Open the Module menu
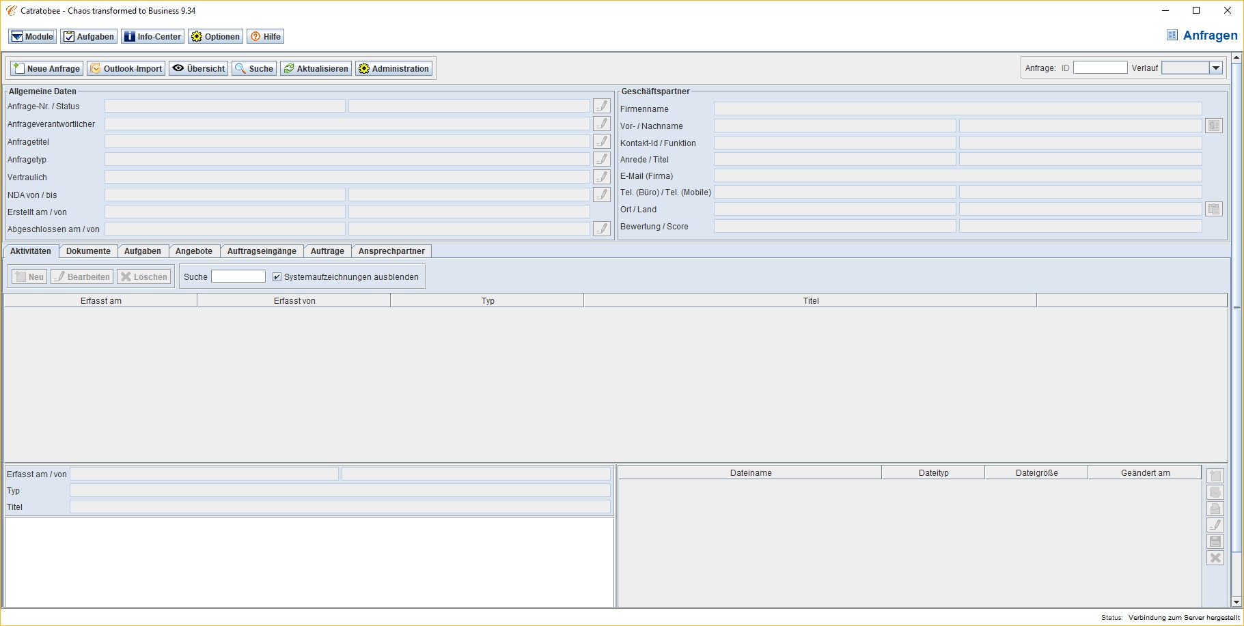 32,36
